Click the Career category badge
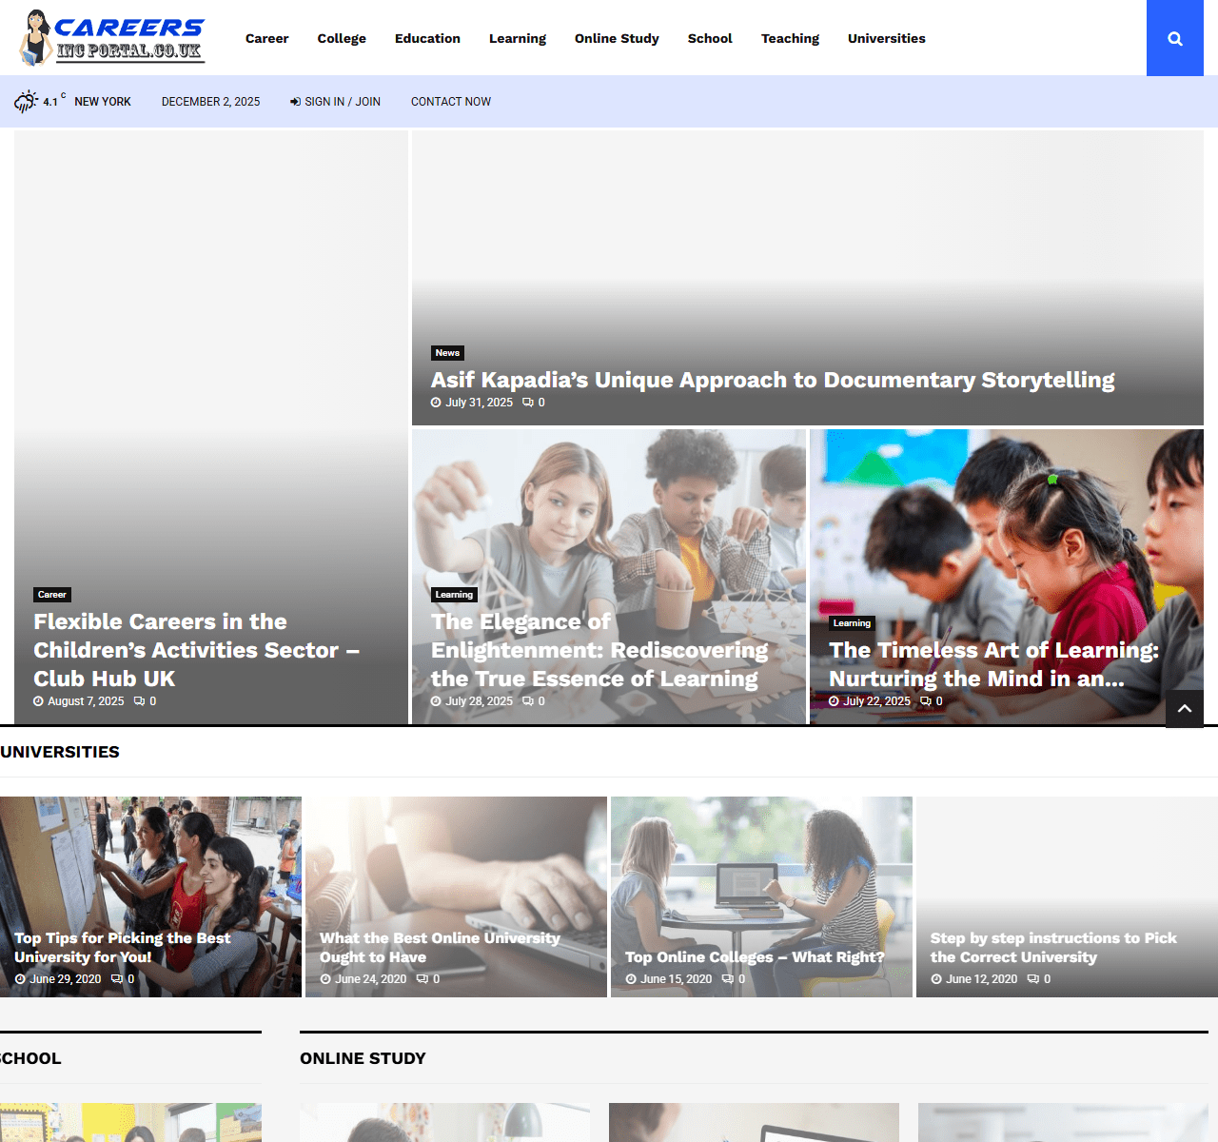Viewport: 1218px width, 1142px height. 52,595
